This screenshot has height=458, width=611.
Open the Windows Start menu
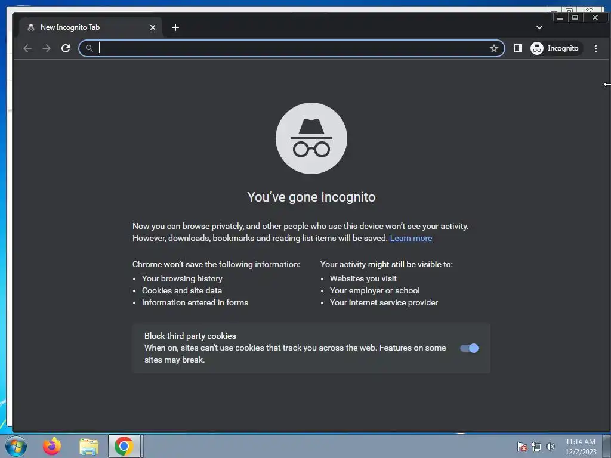point(16,446)
